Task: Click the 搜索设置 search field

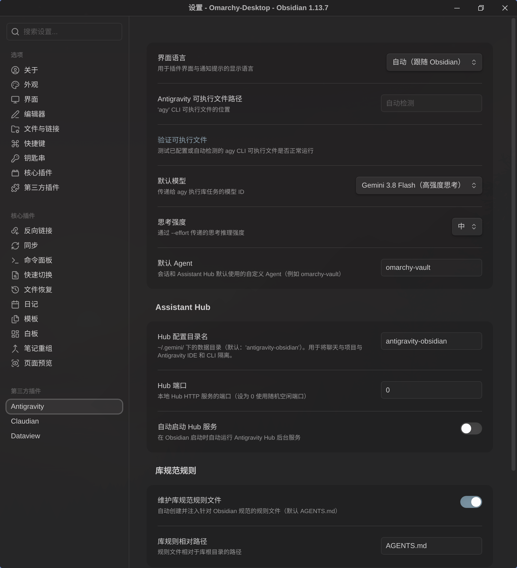Action: [64, 32]
